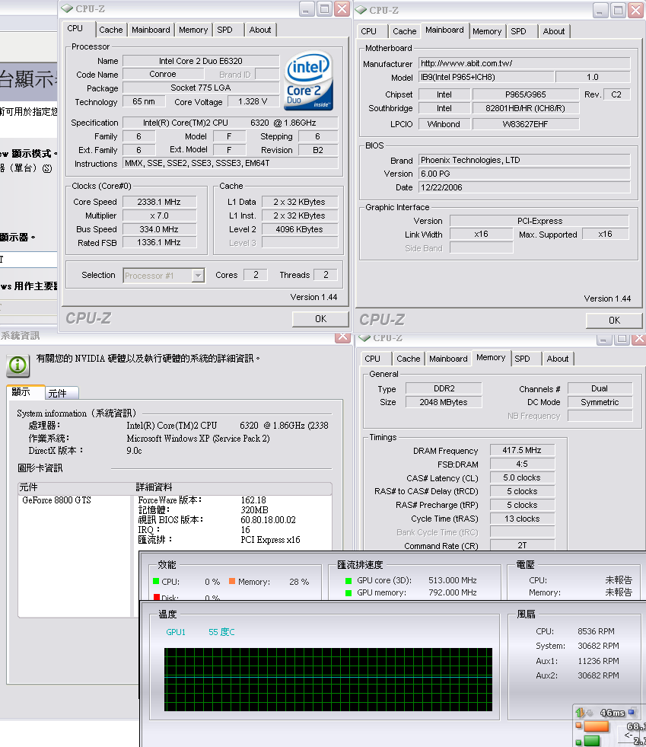Viewport: 646px width, 747px height.
Task: Click the Core Speed value field
Action: click(x=158, y=202)
